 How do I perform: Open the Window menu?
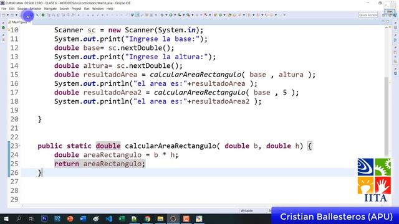click(98, 9)
